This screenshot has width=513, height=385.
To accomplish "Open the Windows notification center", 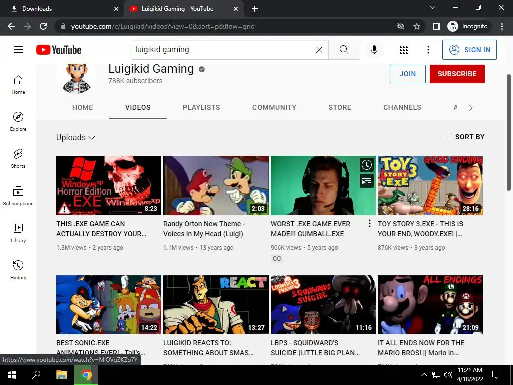I will pos(496,375).
